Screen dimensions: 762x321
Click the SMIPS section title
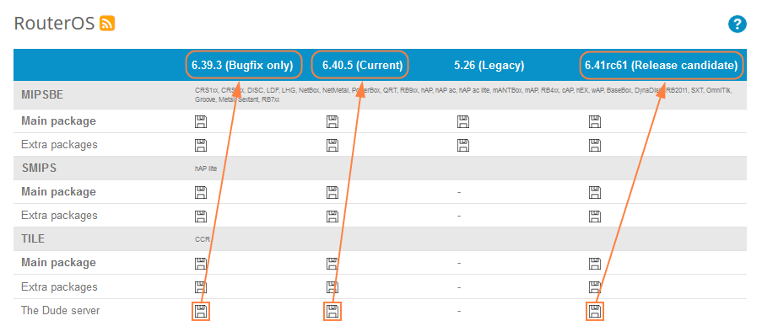click(x=40, y=168)
